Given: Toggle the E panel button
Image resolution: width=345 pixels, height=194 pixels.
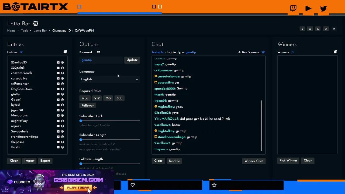Looking at the screenshot, I should pyautogui.click(x=302, y=29).
